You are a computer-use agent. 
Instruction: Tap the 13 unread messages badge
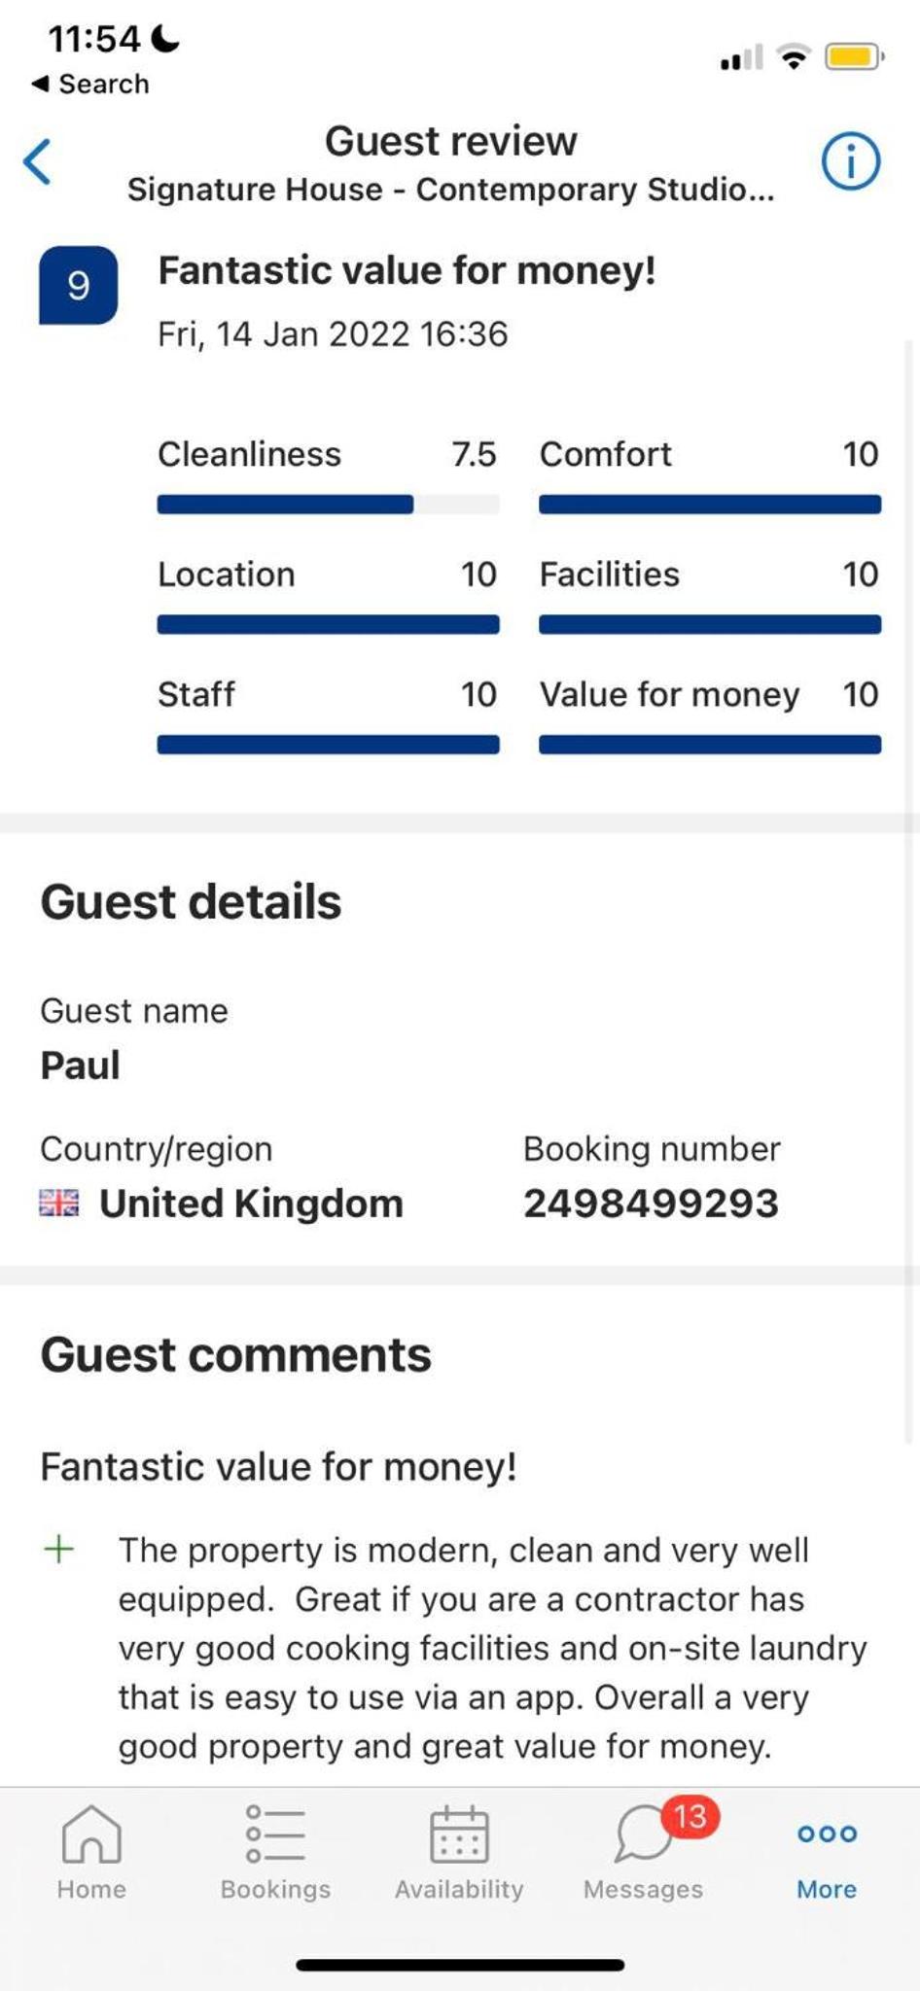point(690,1816)
